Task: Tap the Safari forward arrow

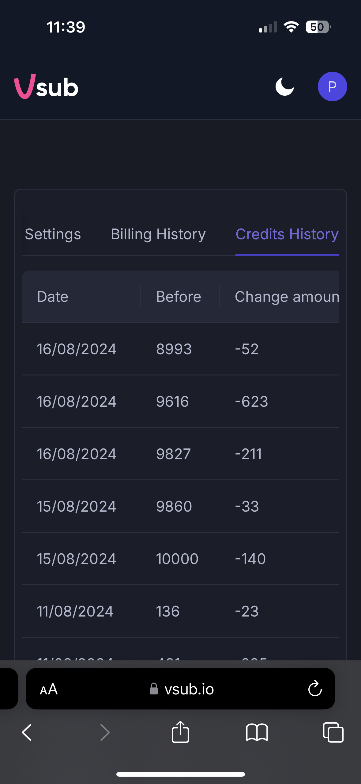Action: tap(105, 732)
